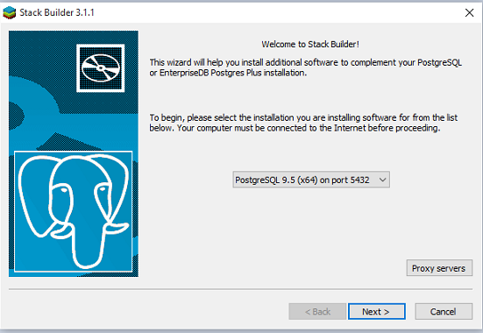Image resolution: width=483 pixels, height=333 pixels.
Task: Click the 'Stack Builder 3.1.1' title text
Action: coord(57,12)
